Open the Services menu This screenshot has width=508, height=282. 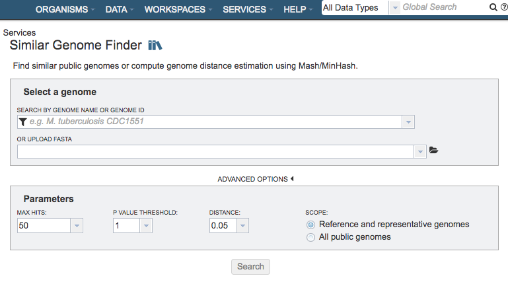pyautogui.click(x=248, y=9)
